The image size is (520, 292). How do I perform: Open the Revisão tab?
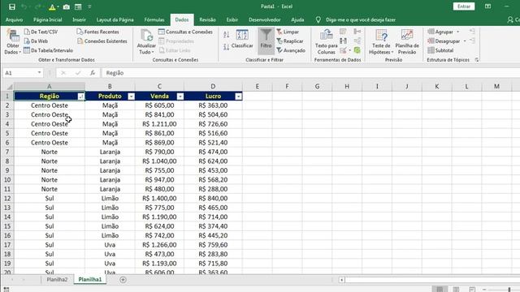(x=208, y=19)
